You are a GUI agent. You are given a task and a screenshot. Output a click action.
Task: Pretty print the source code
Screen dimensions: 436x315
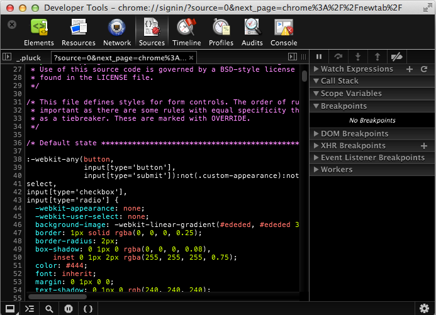(x=89, y=309)
